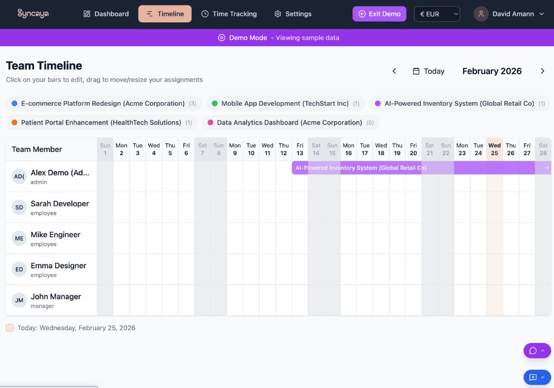Jump to Today in the timeline
Viewport: 554px width, 388px height.
(x=428, y=71)
